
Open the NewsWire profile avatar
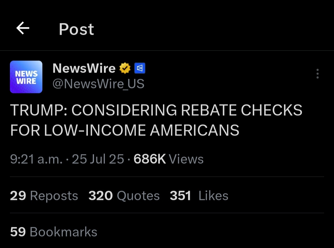(x=26, y=77)
